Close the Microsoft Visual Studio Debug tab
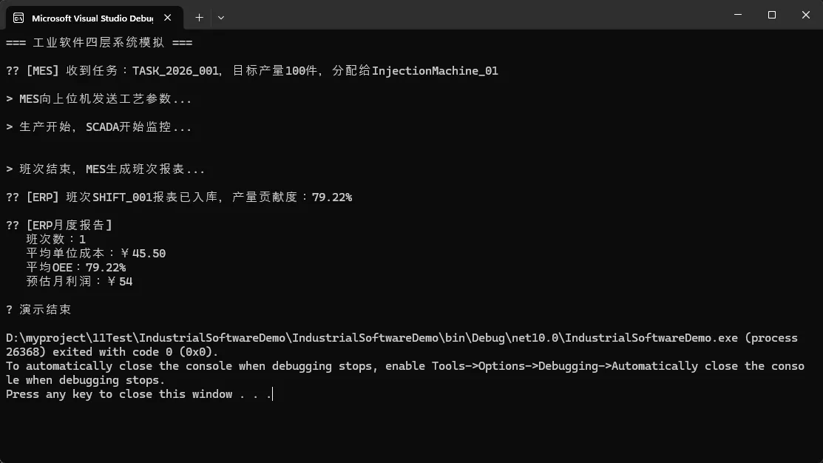The width and height of the screenshot is (823, 463). click(170, 16)
